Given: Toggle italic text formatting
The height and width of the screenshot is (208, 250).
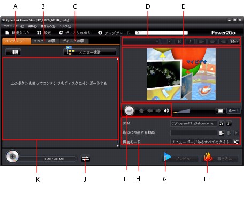Looking at the screenshot, I should click(x=190, y=41).
